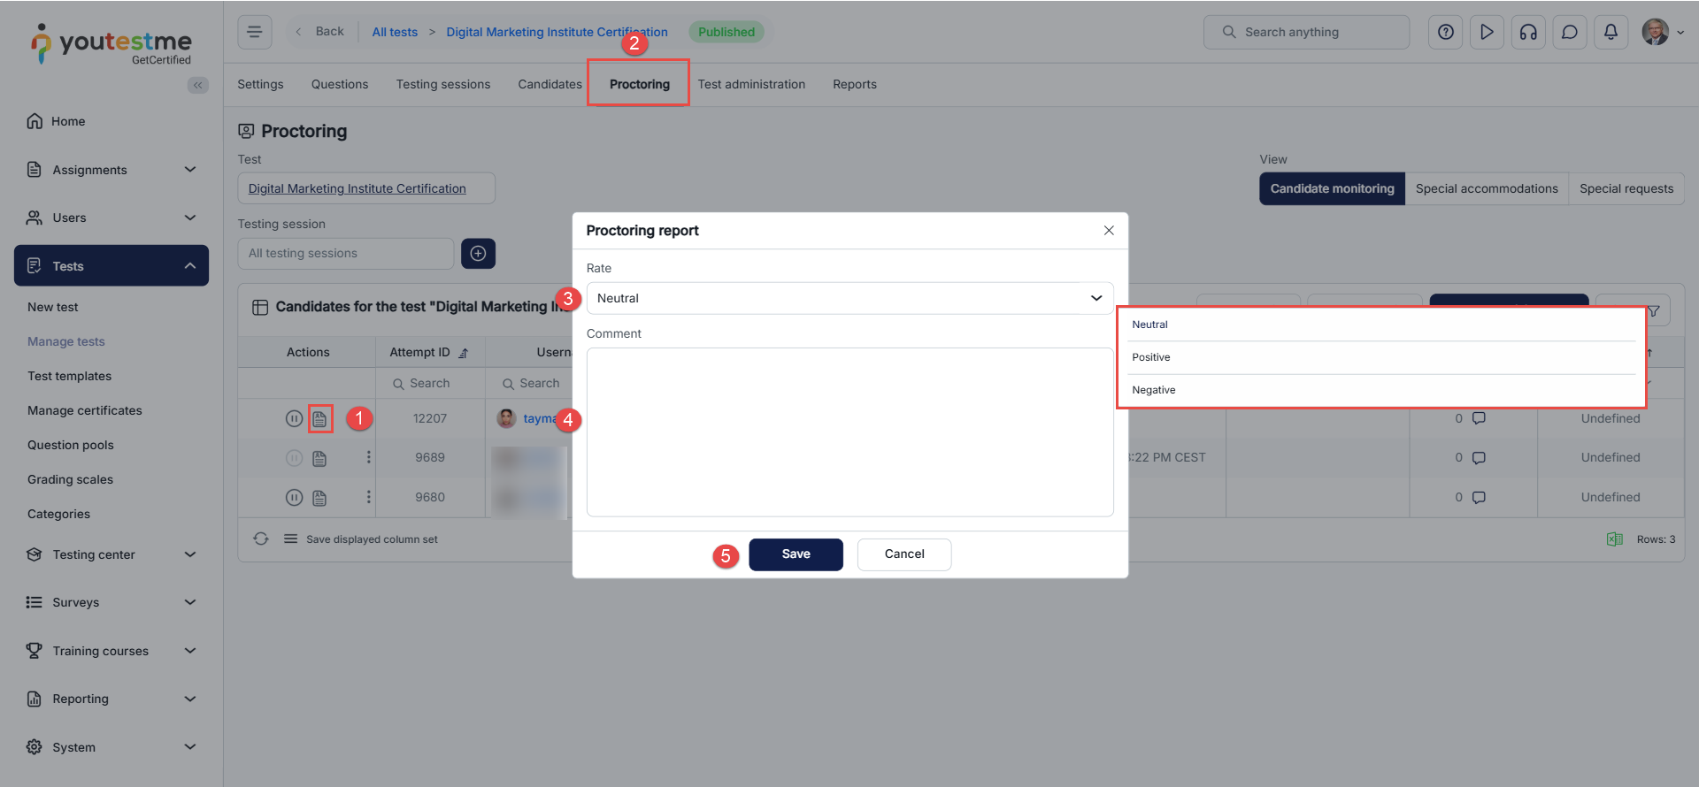Open the notifications bell icon

pos(1611,32)
